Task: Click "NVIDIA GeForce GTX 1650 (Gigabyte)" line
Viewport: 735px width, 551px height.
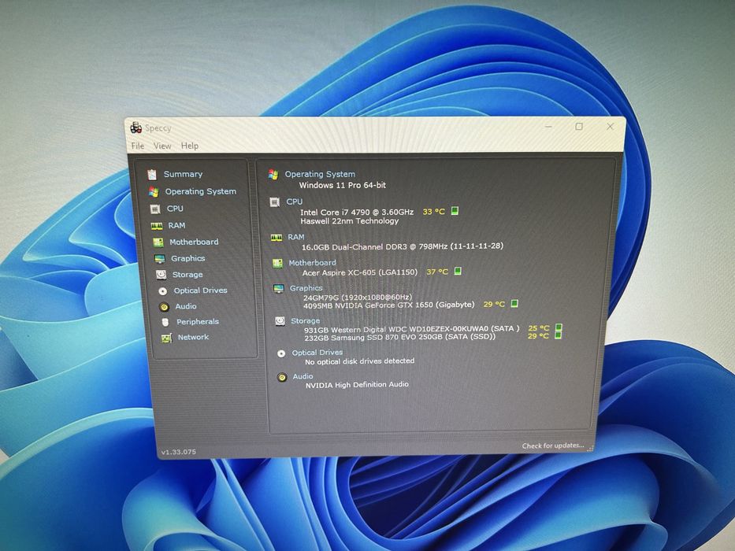Action: point(389,305)
